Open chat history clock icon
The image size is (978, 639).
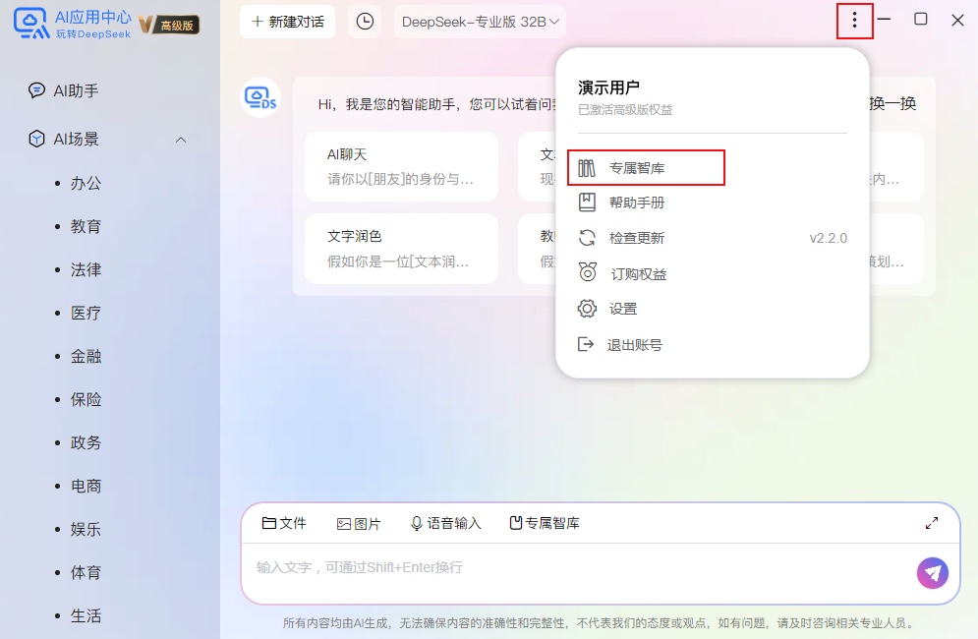(365, 22)
